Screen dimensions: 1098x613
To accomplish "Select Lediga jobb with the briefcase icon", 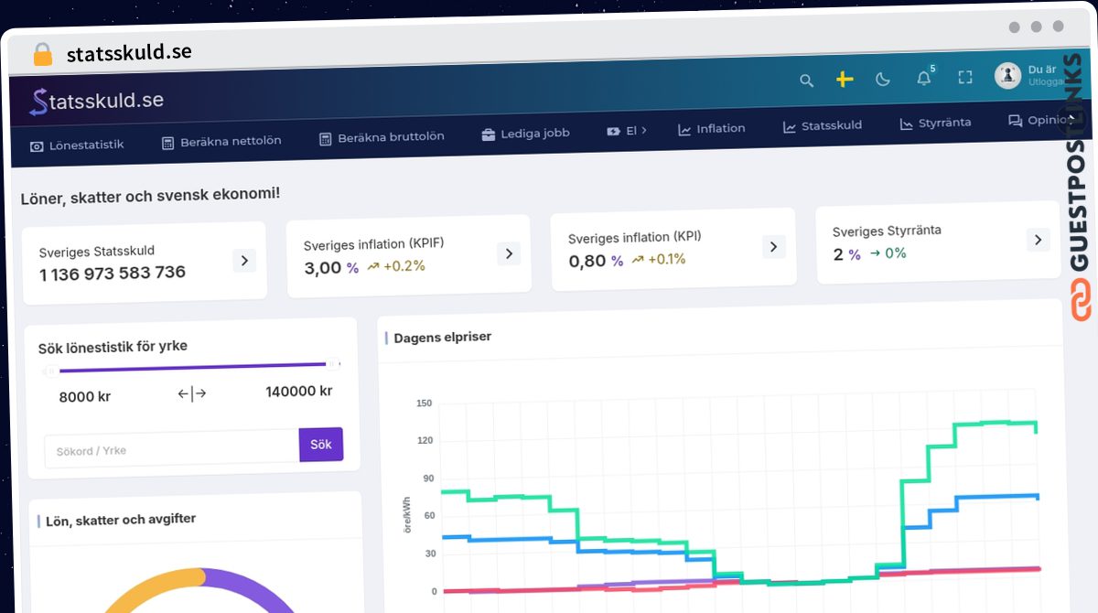I will click(x=525, y=133).
